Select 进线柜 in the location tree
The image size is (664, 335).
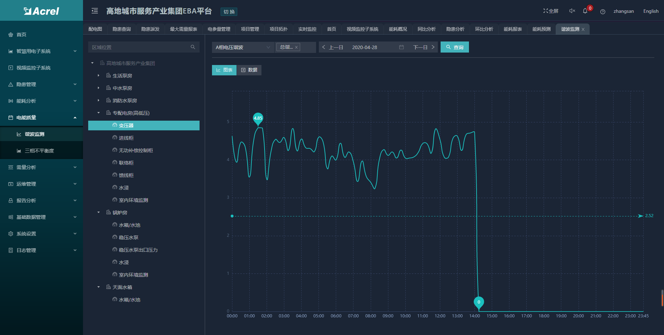pos(126,138)
